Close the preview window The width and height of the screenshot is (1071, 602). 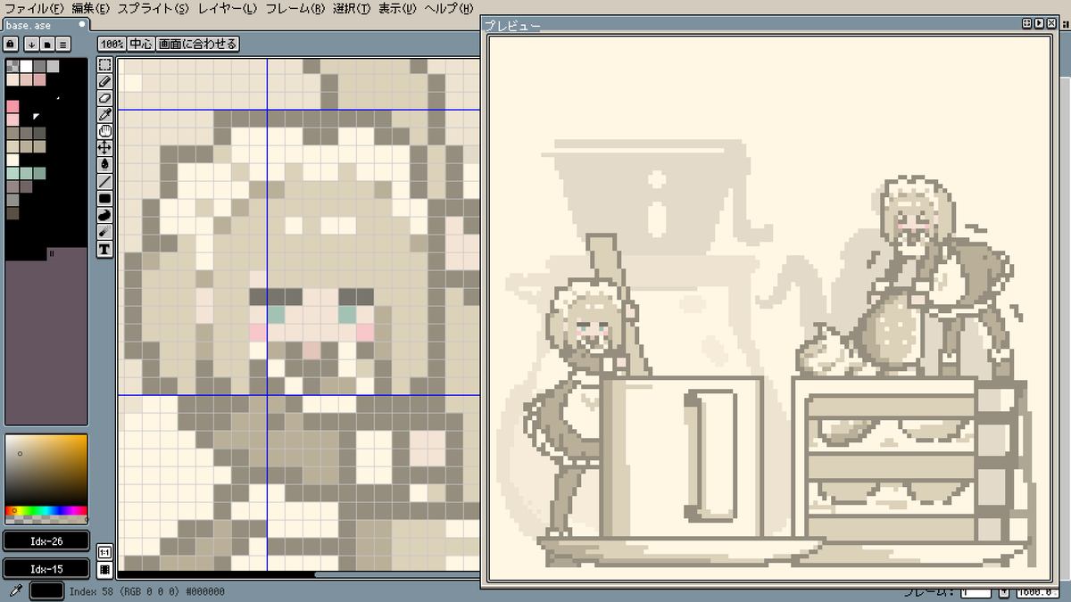click(x=1051, y=24)
